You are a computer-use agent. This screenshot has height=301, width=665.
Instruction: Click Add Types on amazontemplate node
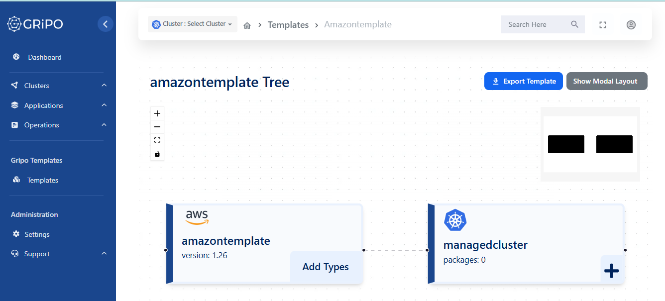click(x=326, y=267)
